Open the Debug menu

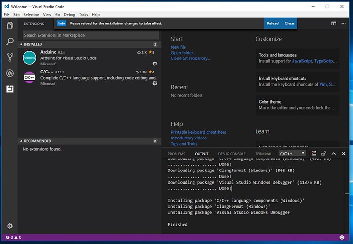pos(70,15)
